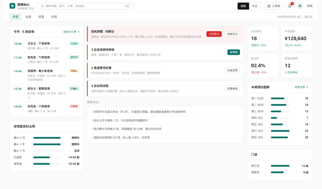
Task: Open the 4 份合同待签 item
Action: click(x=165, y=88)
